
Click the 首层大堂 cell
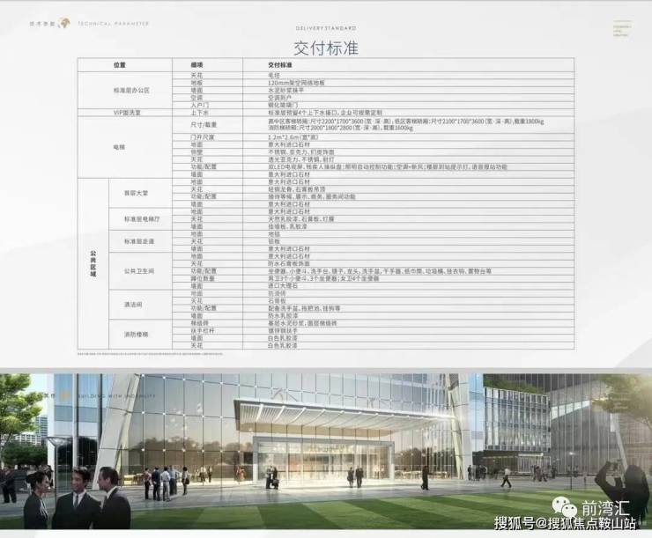pos(136,193)
